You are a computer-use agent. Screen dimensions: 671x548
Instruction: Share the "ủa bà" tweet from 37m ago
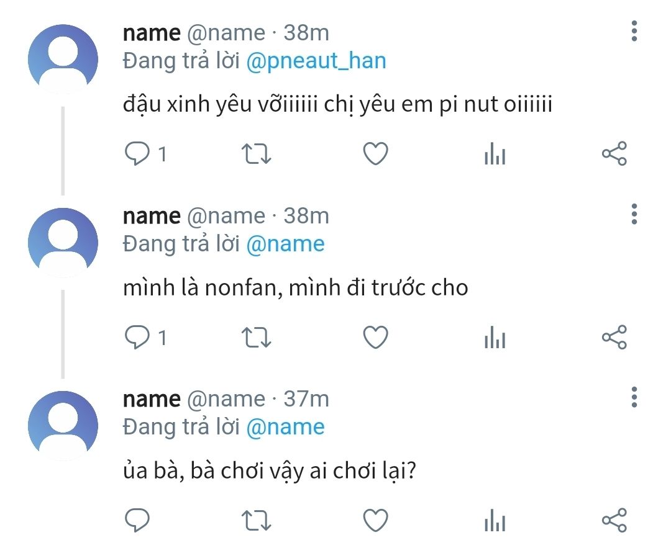(x=614, y=520)
